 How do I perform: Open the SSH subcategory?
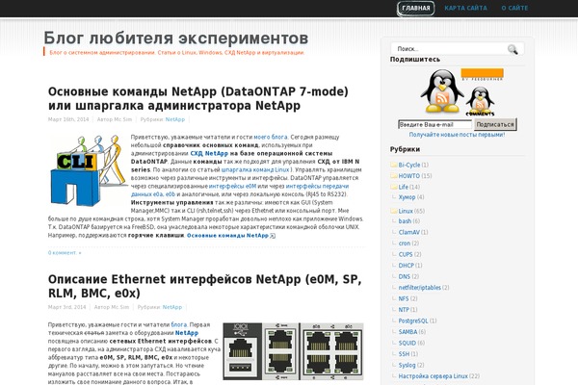click(x=404, y=353)
